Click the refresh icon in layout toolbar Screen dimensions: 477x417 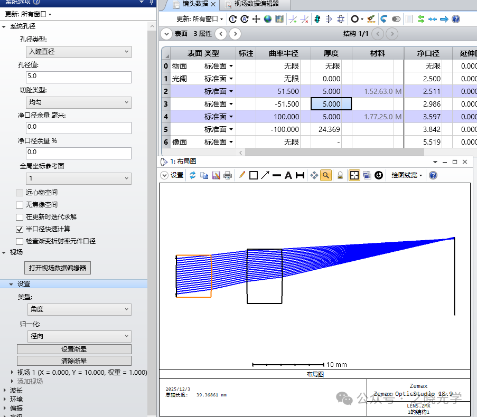coord(193,175)
